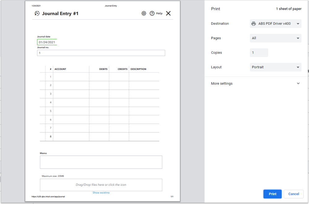Open the Destination dropdown

tap(276, 23)
